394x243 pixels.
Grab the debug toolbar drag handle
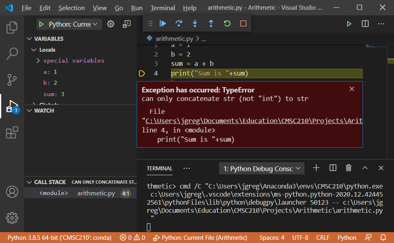point(150,23)
